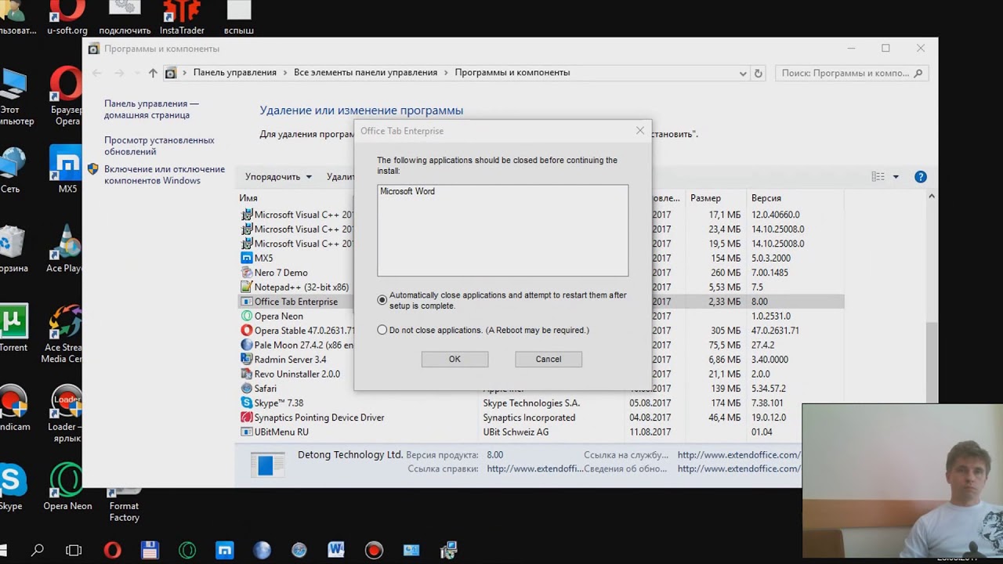This screenshot has height=564, width=1003.
Task: Select Synaptics Pointing Device Driver icon
Action: [247, 418]
